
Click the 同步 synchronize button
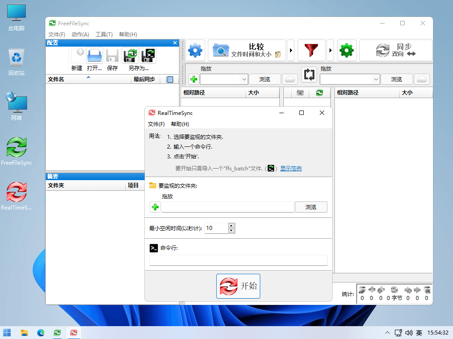396,51
